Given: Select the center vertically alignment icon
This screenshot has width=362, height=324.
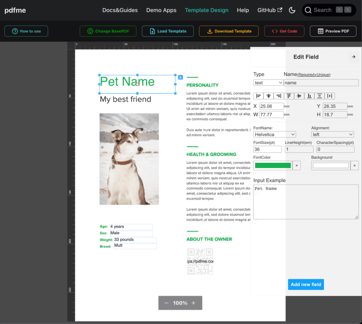Looking at the screenshot, I should [x=298, y=96].
